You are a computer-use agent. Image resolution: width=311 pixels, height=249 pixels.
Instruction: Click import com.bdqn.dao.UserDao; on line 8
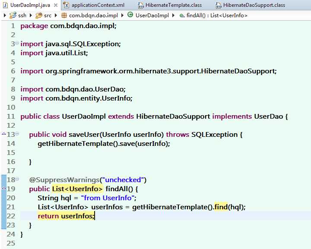tap(73, 89)
